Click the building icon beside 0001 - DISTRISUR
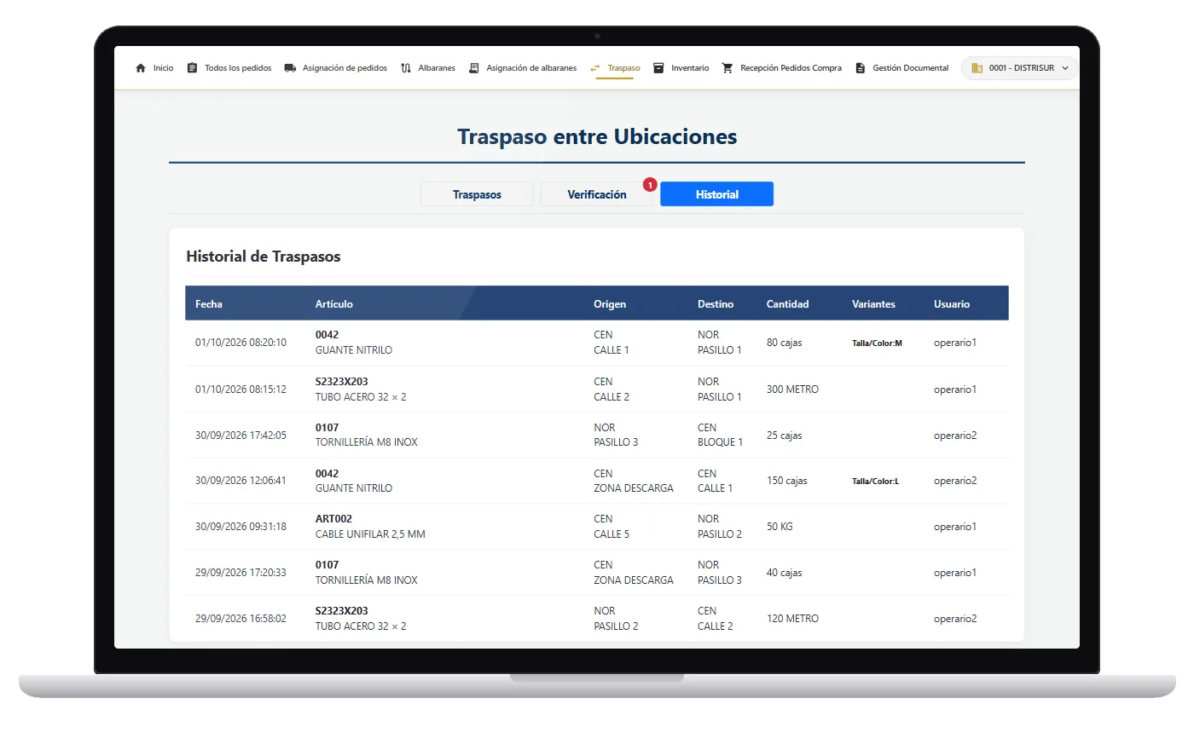 [977, 68]
